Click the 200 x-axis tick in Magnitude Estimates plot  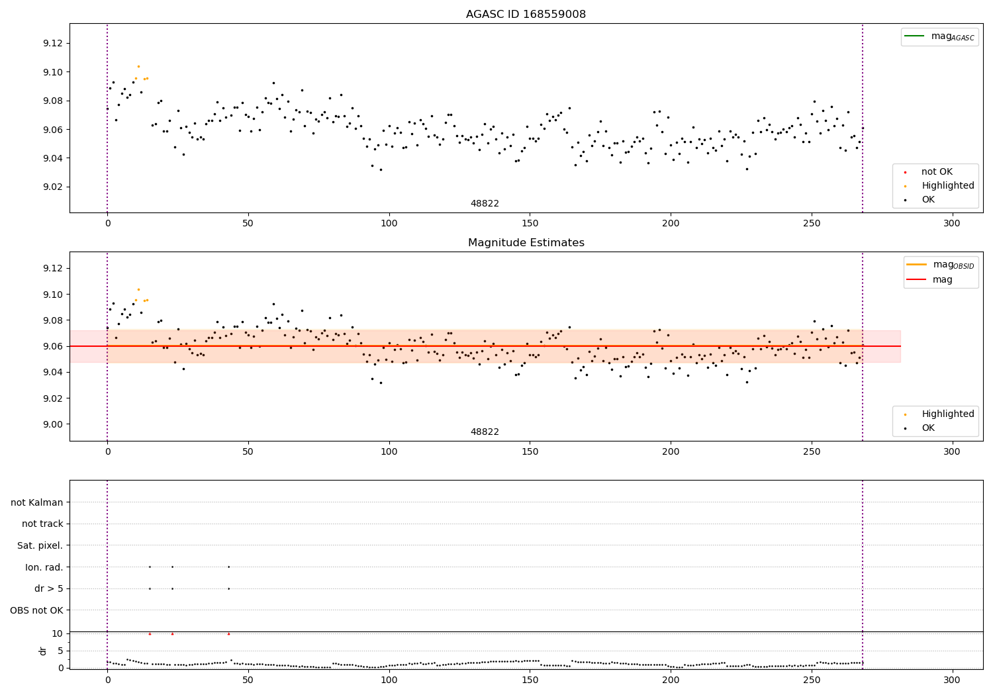tap(671, 452)
